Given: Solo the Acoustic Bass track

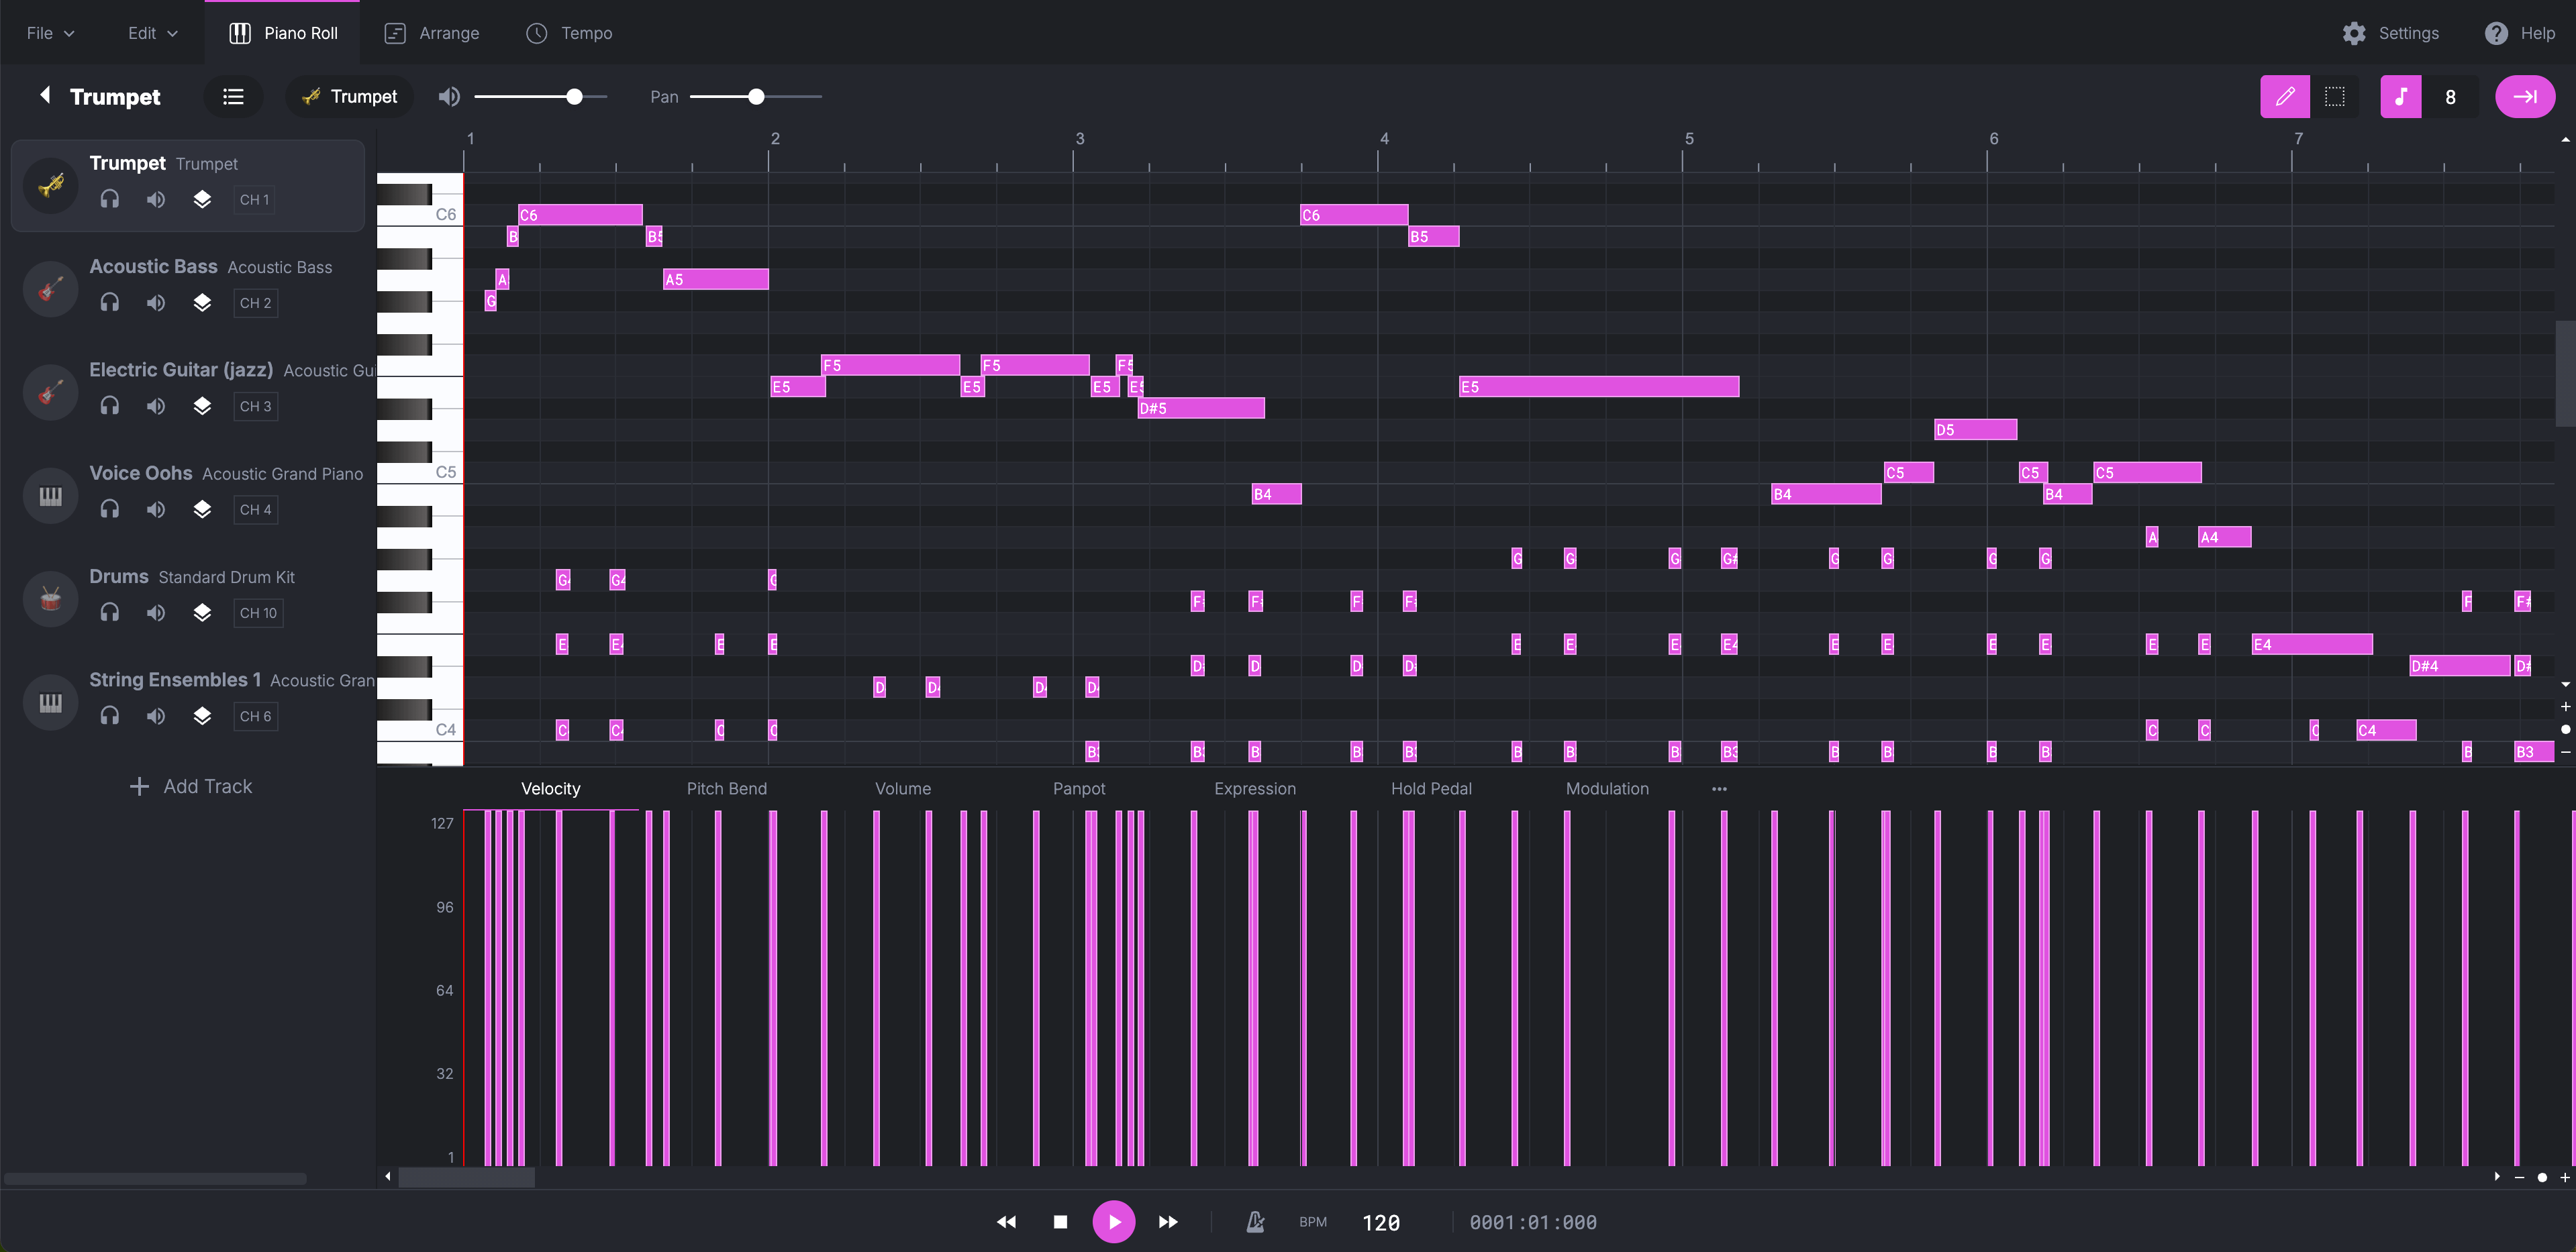Looking at the screenshot, I should 110,303.
